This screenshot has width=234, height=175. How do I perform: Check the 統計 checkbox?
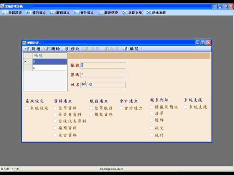pos(151,135)
